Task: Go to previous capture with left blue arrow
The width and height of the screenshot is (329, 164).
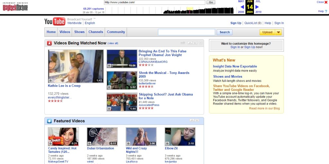Action: pos(242,7)
